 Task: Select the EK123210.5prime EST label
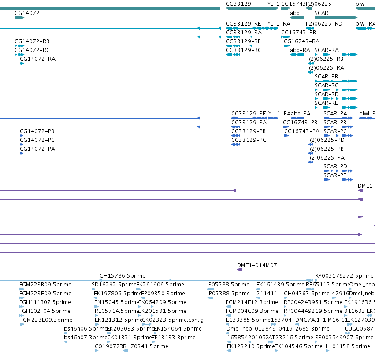pyautogui.click(x=251, y=346)
